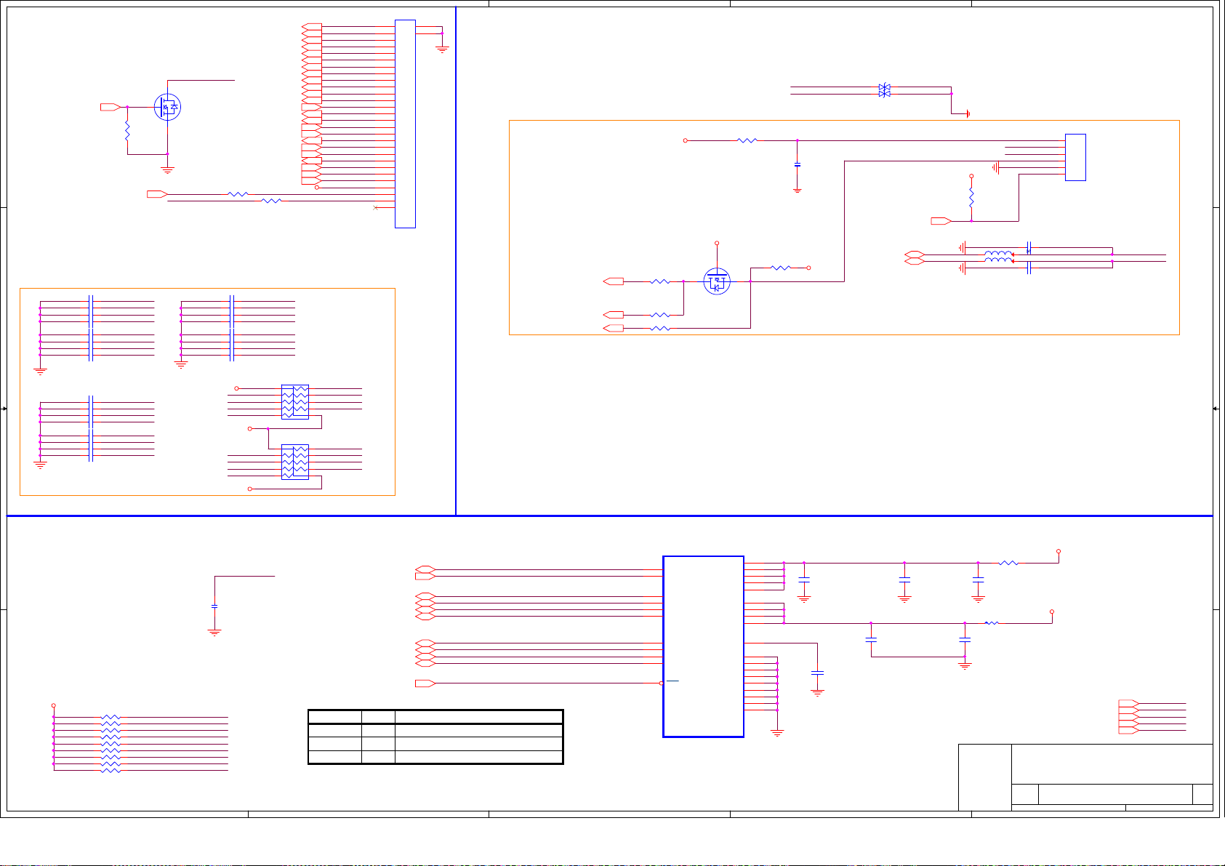Click the port wired to the two series resistors
Viewport: 1225px width, 866px height.
point(157,194)
